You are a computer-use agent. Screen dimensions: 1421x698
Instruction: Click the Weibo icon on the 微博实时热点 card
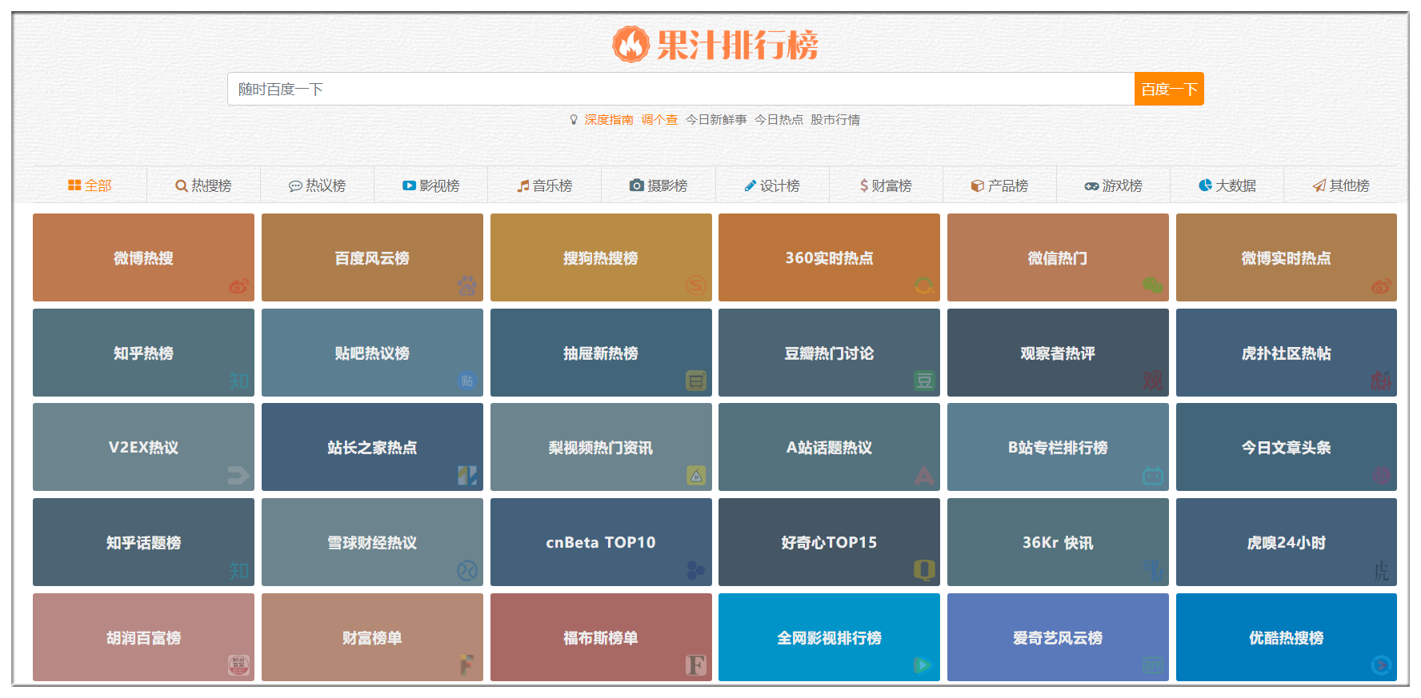point(1382,285)
